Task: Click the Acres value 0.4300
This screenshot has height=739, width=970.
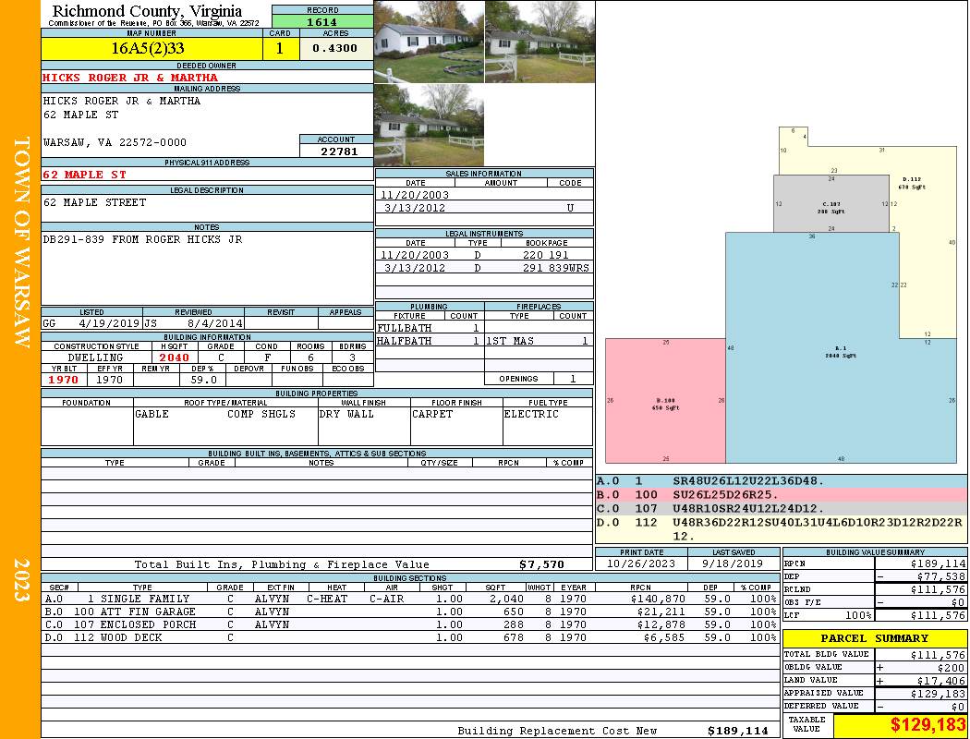Action: point(335,49)
